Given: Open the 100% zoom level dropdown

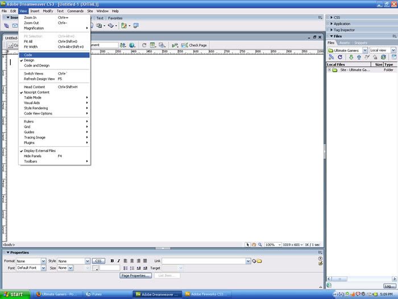Looking at the screenshot, I should point(280,244).
